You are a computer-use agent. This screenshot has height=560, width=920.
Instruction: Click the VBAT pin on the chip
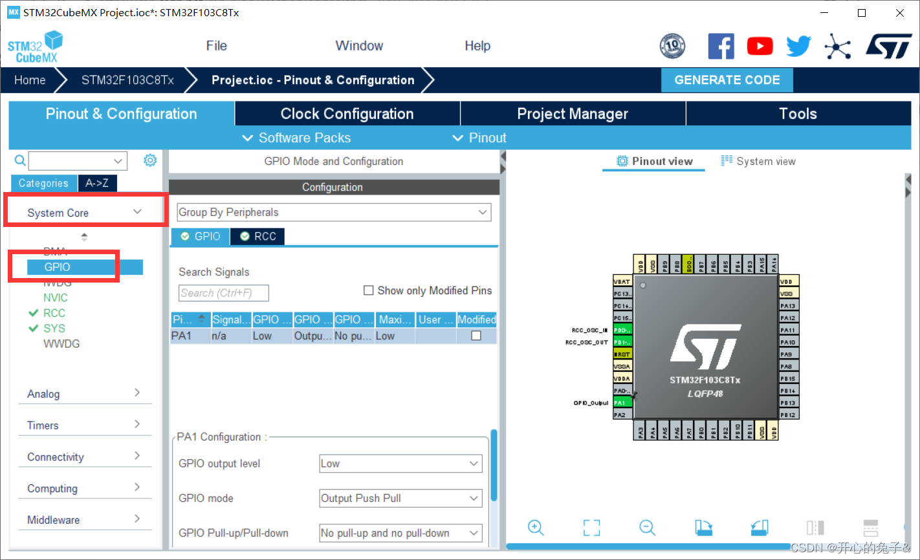(x=622, y=281)
